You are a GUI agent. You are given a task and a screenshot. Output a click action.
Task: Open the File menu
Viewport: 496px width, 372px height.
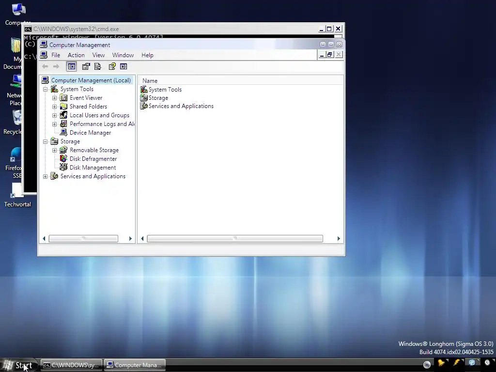[56, 55]
